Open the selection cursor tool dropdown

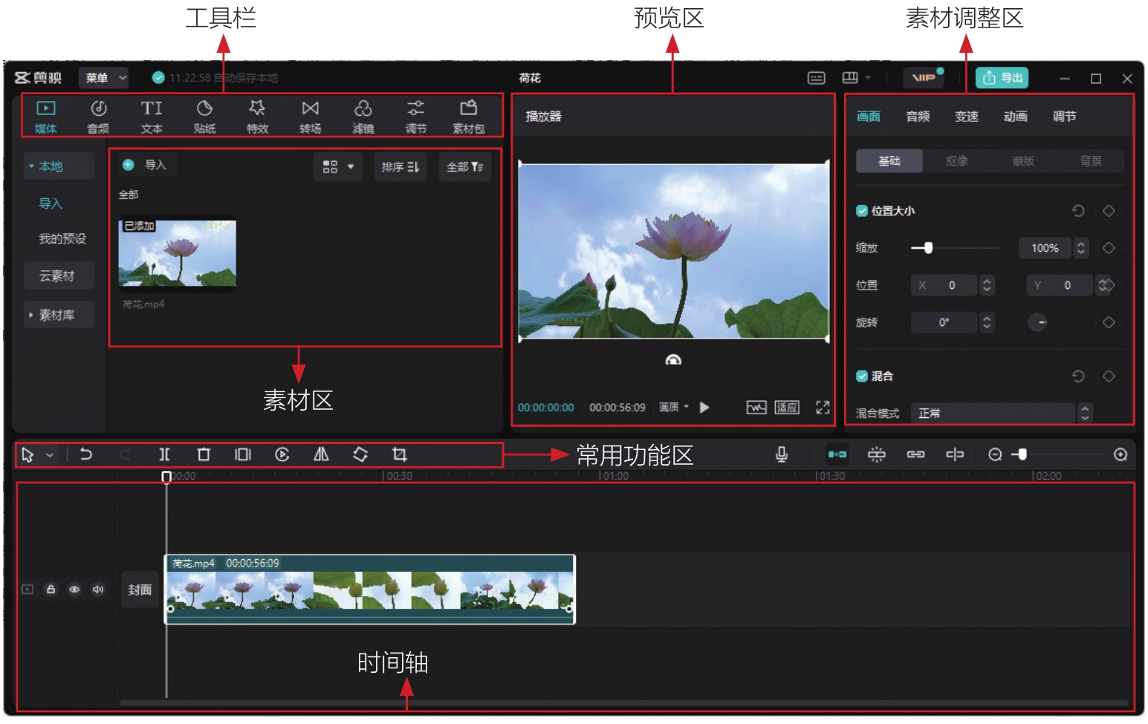click(x=50, y=454)
